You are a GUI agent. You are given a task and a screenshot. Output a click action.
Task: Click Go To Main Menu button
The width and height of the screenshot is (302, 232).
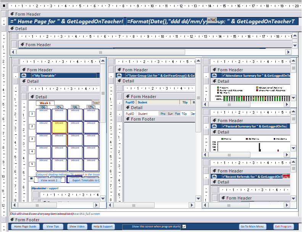[x=252, y=227]
